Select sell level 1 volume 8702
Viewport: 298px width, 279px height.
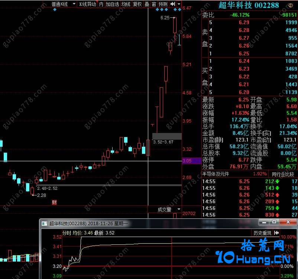pos(291,53)
